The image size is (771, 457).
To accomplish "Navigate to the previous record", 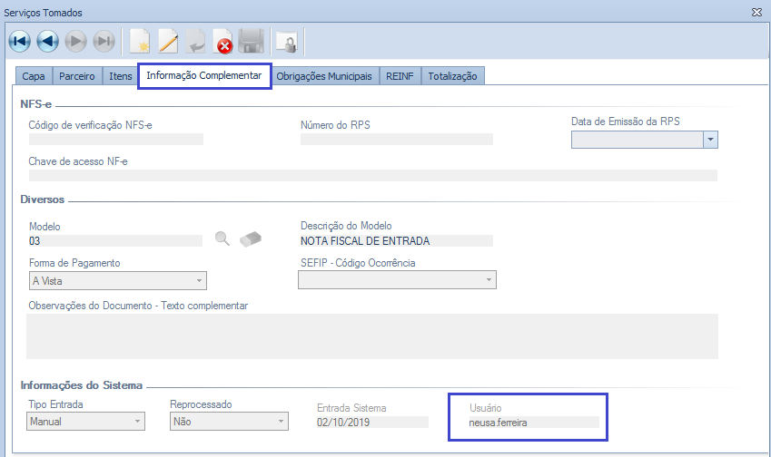I will point(48,42).
